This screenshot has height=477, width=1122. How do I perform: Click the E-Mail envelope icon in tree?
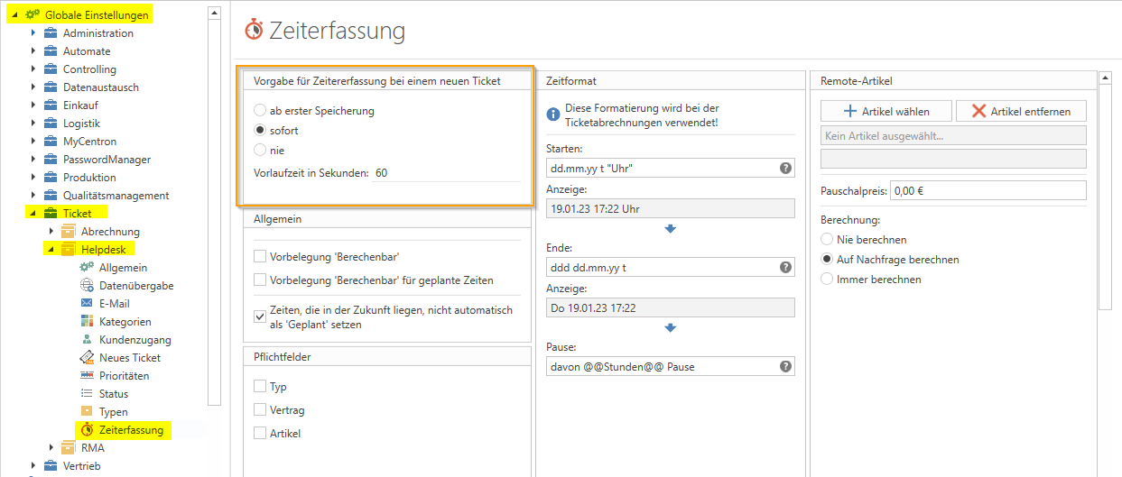87,304
